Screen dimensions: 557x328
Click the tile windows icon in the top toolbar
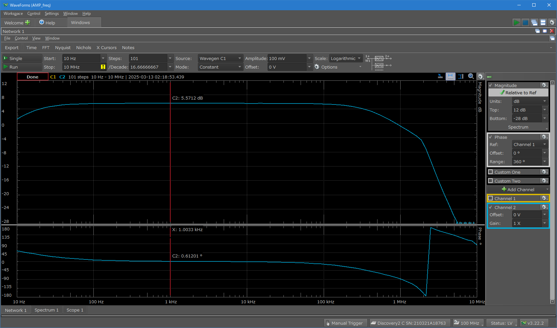tap(543, 22)
